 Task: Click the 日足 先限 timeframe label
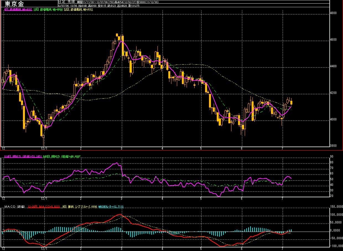(x=66, y=2)
